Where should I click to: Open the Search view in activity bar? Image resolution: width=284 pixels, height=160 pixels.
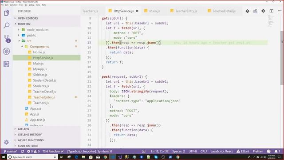pyautogui.click(x=7, y=25)
